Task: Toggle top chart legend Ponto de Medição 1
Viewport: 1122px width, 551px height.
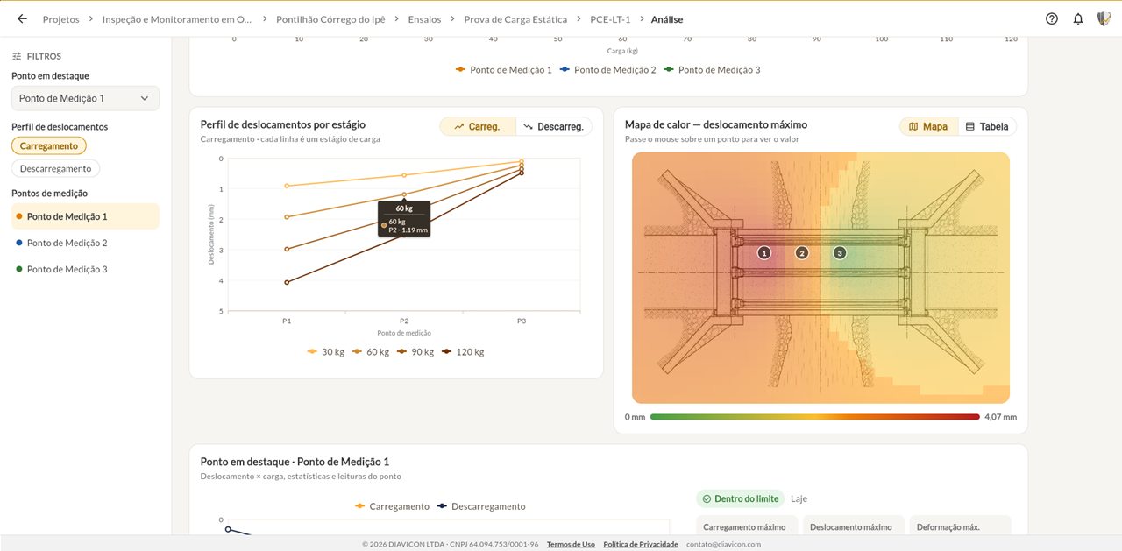Action: [504, 70]
